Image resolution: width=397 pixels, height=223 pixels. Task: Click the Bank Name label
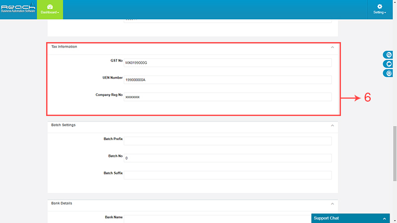(114, 217)
